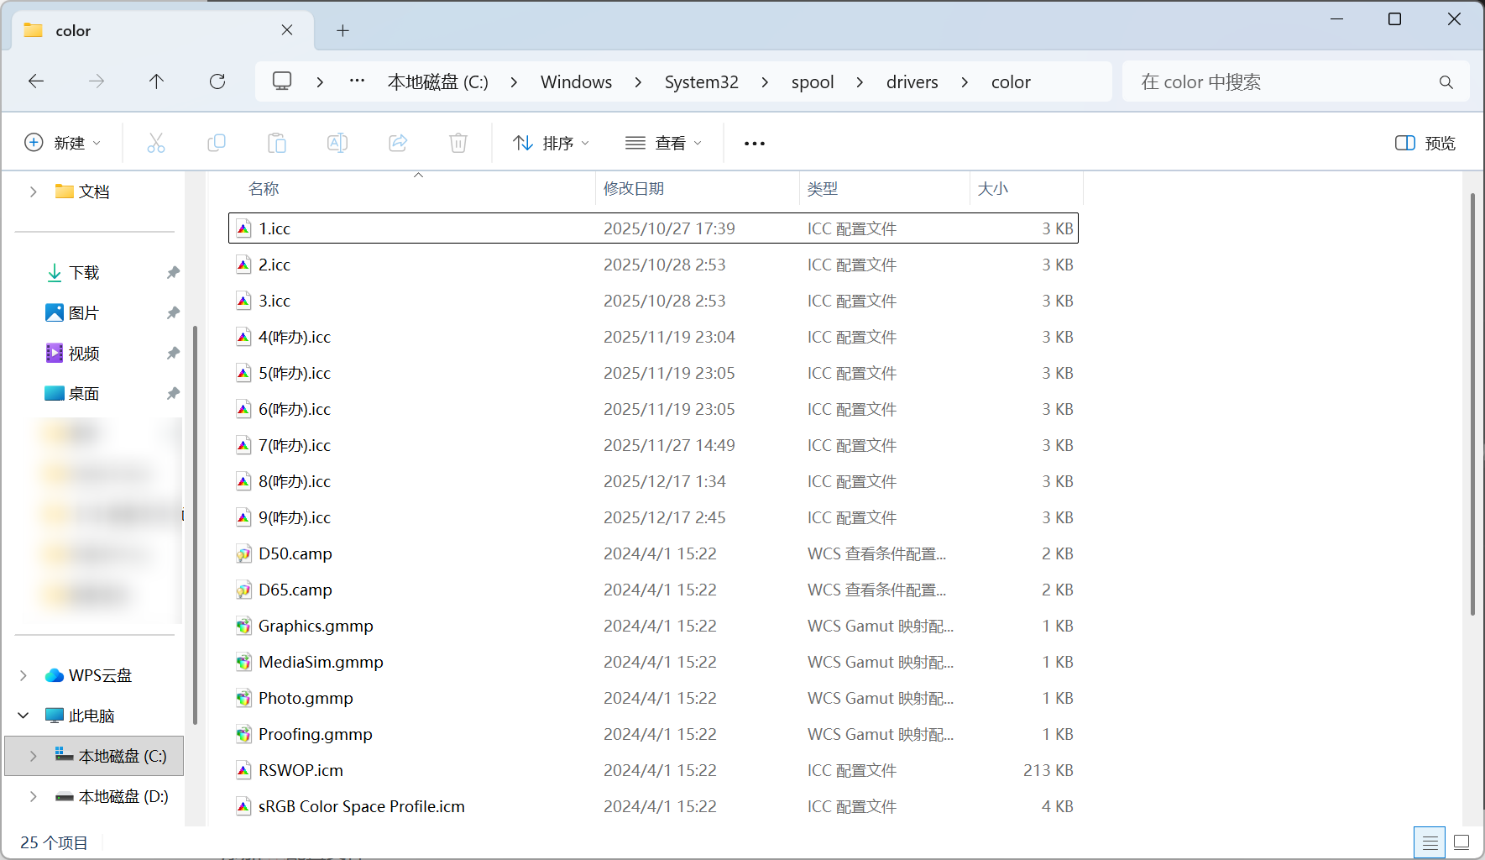Switch to details view in status bar
The width and height of the screenshot is (1485, 860).
1430,842
